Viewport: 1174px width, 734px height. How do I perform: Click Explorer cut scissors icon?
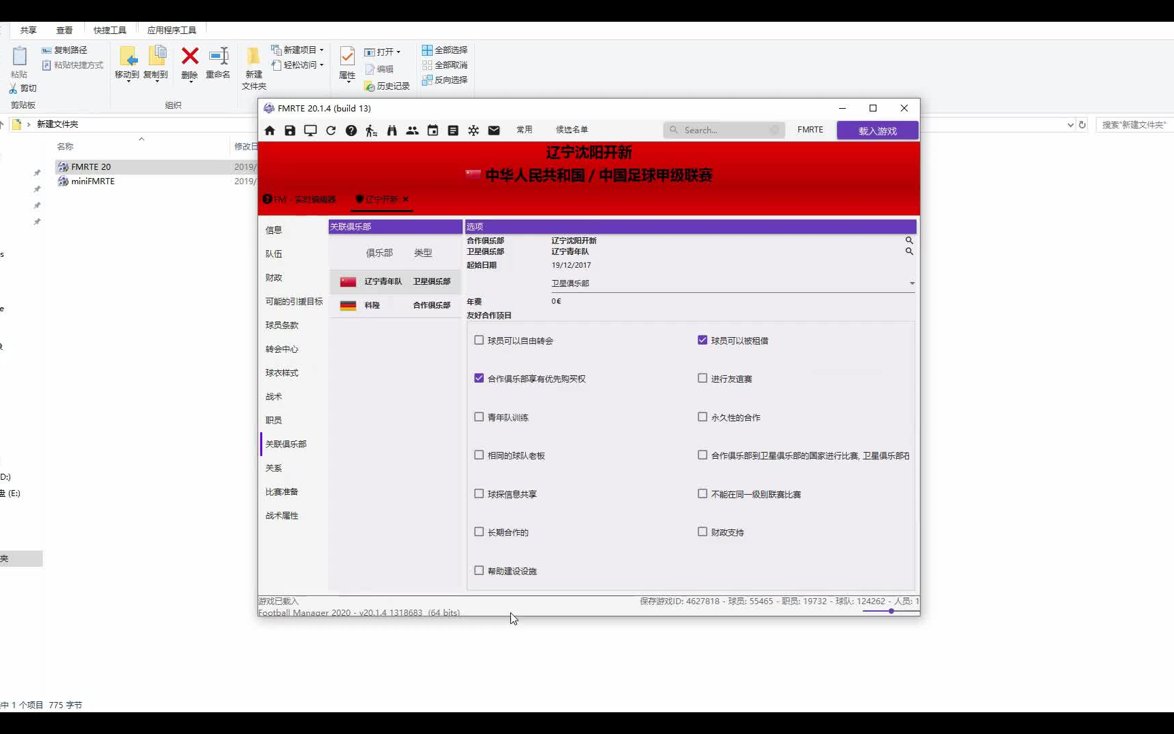click(x=13, y=88)
